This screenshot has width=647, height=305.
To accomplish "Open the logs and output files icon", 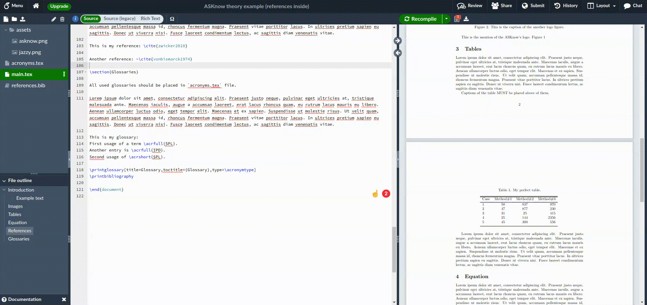I will 457,19.
